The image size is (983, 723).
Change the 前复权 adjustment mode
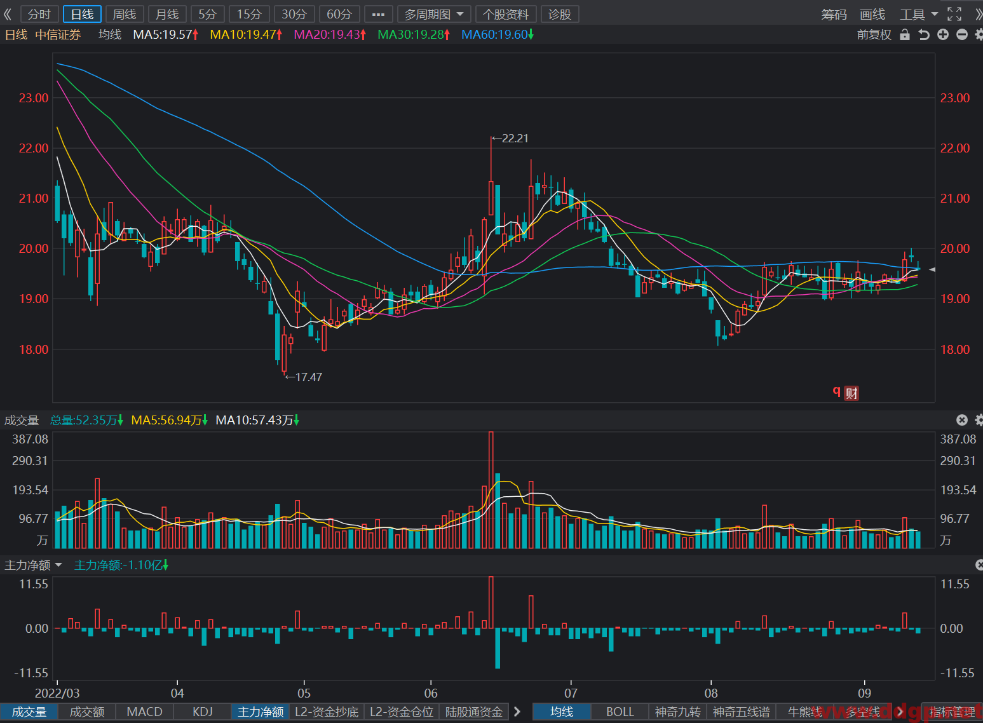[x=874, y=35]
